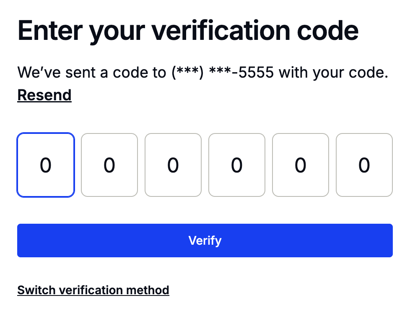Focus the third code digit input

pyautogui.click(x=173, y=165)
